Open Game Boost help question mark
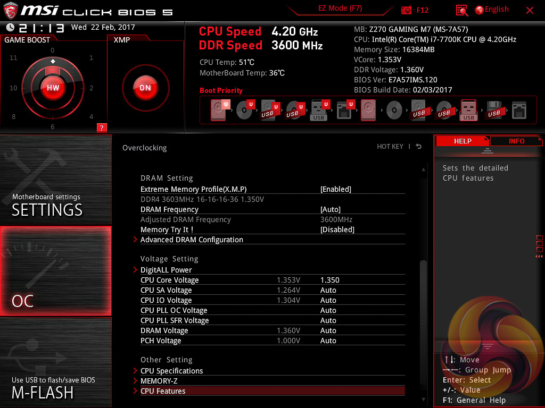The image size is (545, 408). tap(102, 127)
